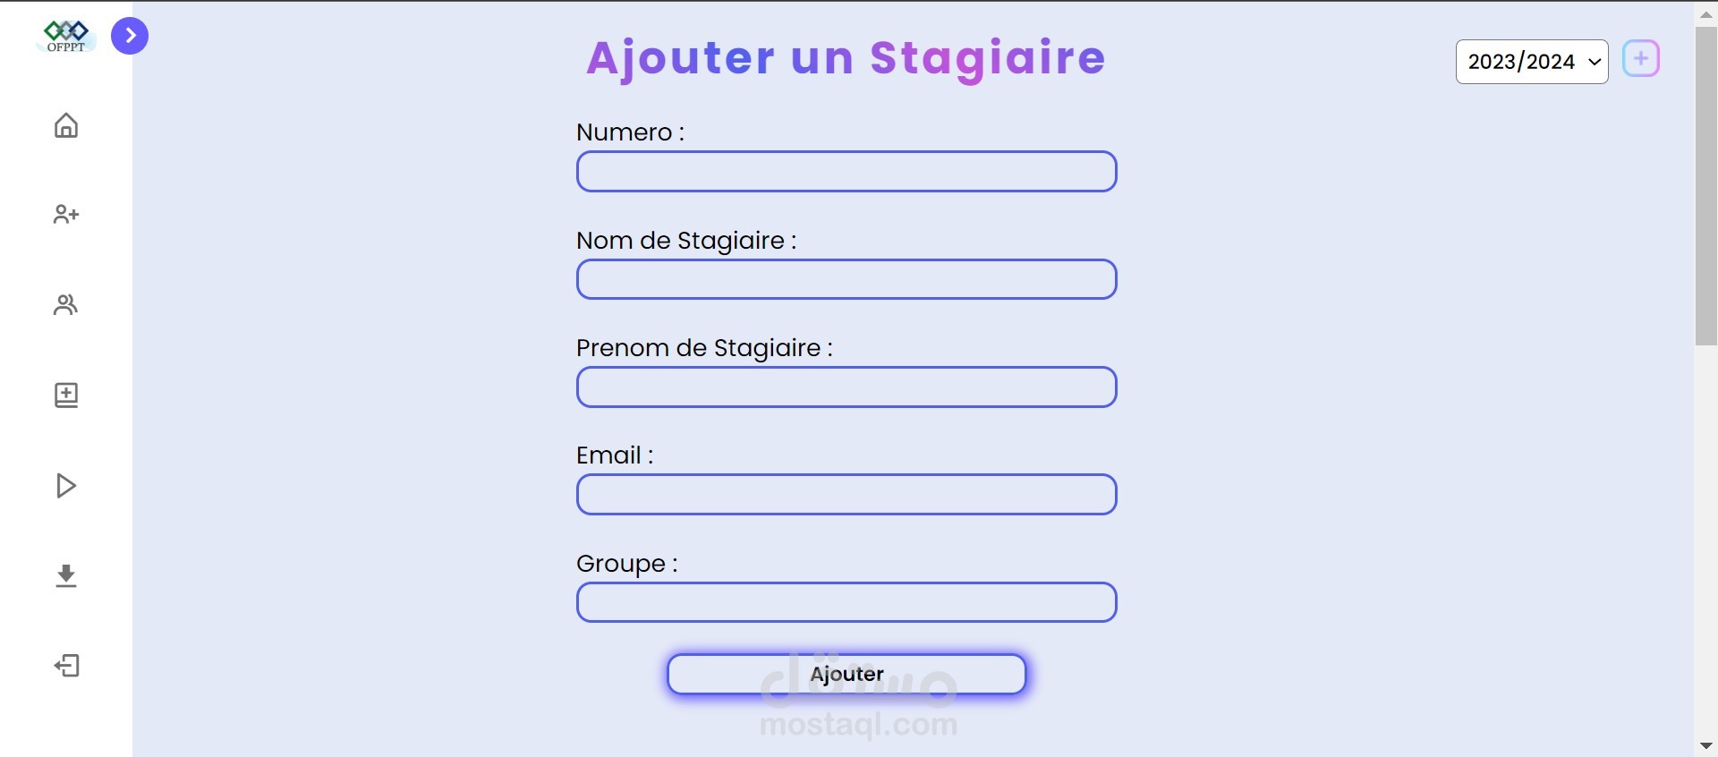Expand the sidebar with the arrow button
This screenshot has width=1718, height=757.
click(x=130, y=36)
